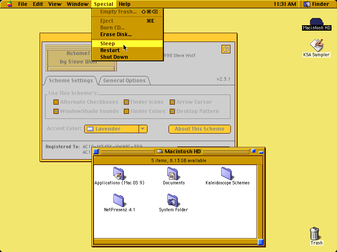Screen dimensions: 337x252
Task: Click the menu bar clock
Action: 285,4
